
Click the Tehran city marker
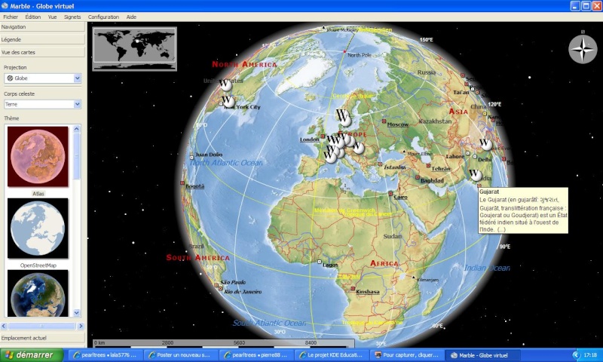click(x=428, y=165)
